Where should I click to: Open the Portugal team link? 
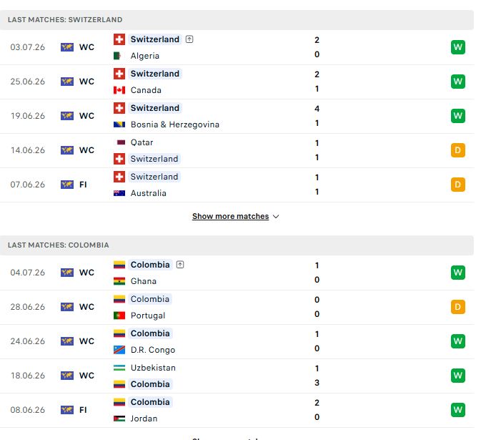148,316
